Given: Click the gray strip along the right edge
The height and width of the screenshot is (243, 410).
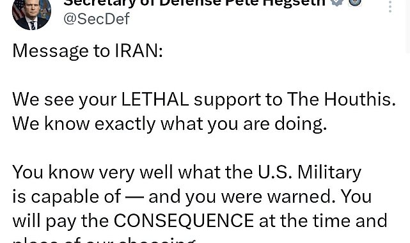Looking at the screenshot, I should pyautogui.click(x=407, y=26).
